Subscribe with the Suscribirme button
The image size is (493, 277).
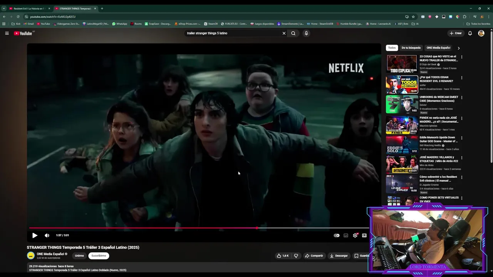point(99,256)
